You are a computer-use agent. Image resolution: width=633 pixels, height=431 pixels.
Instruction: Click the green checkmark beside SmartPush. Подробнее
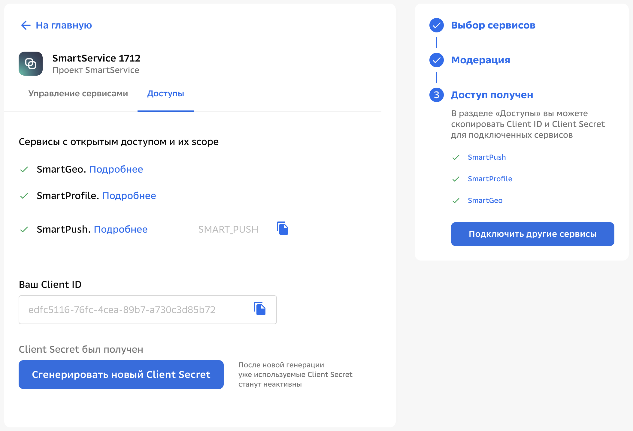point(24,230)
